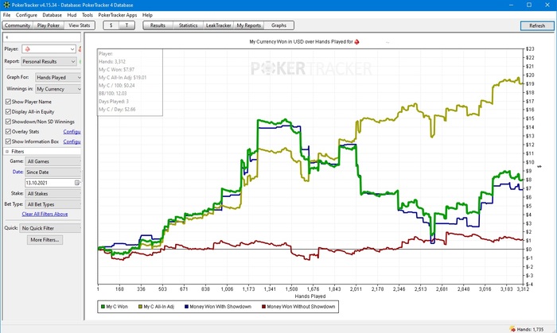Open the Database menu

[52, 15]
